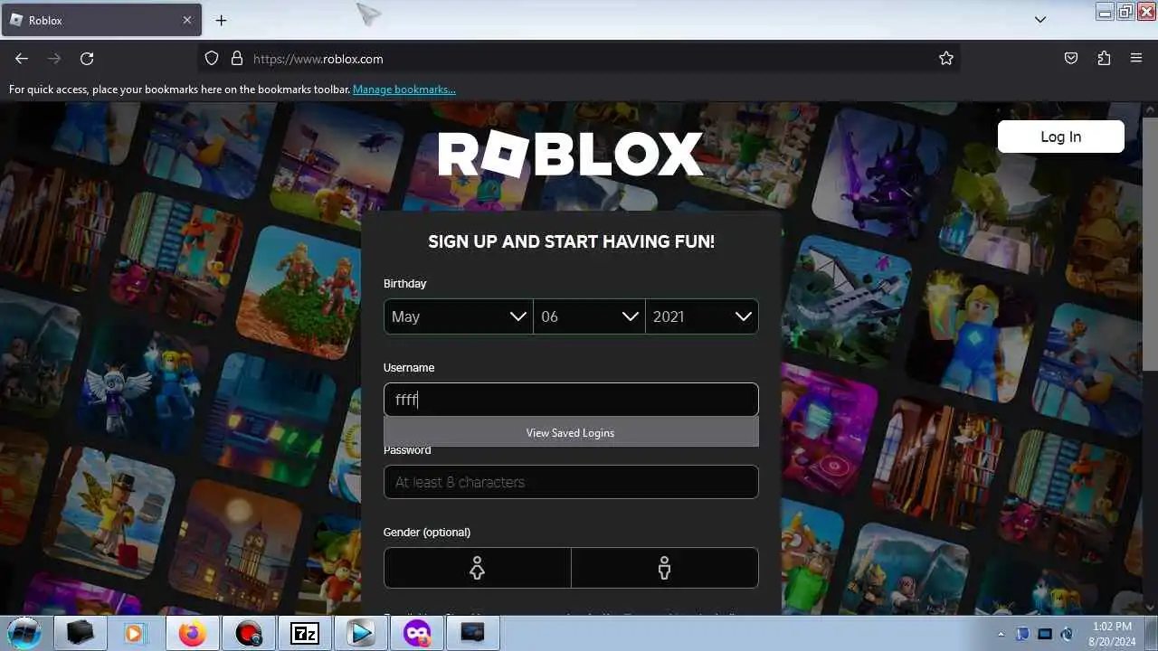1158x651 pixels.
Task: Open the Windows Start button
Action: [24, 633]
